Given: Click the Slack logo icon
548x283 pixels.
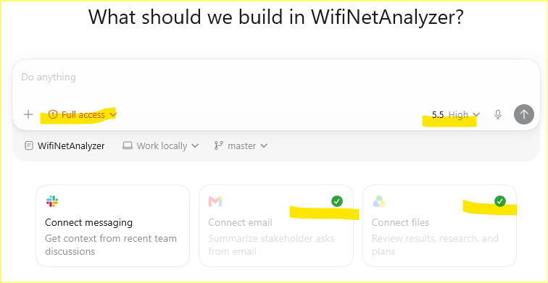Looking at the screenshot, I should [52, 201].
